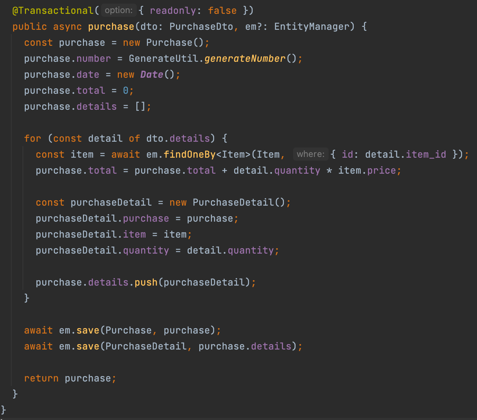
Task: Click 'save' in em.save(Purchase, purchase)
Action: [88, 330]
